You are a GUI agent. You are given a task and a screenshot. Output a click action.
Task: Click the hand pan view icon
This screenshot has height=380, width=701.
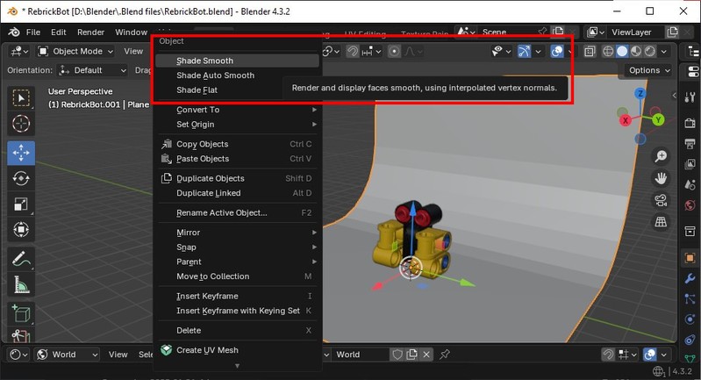(661, 178)
